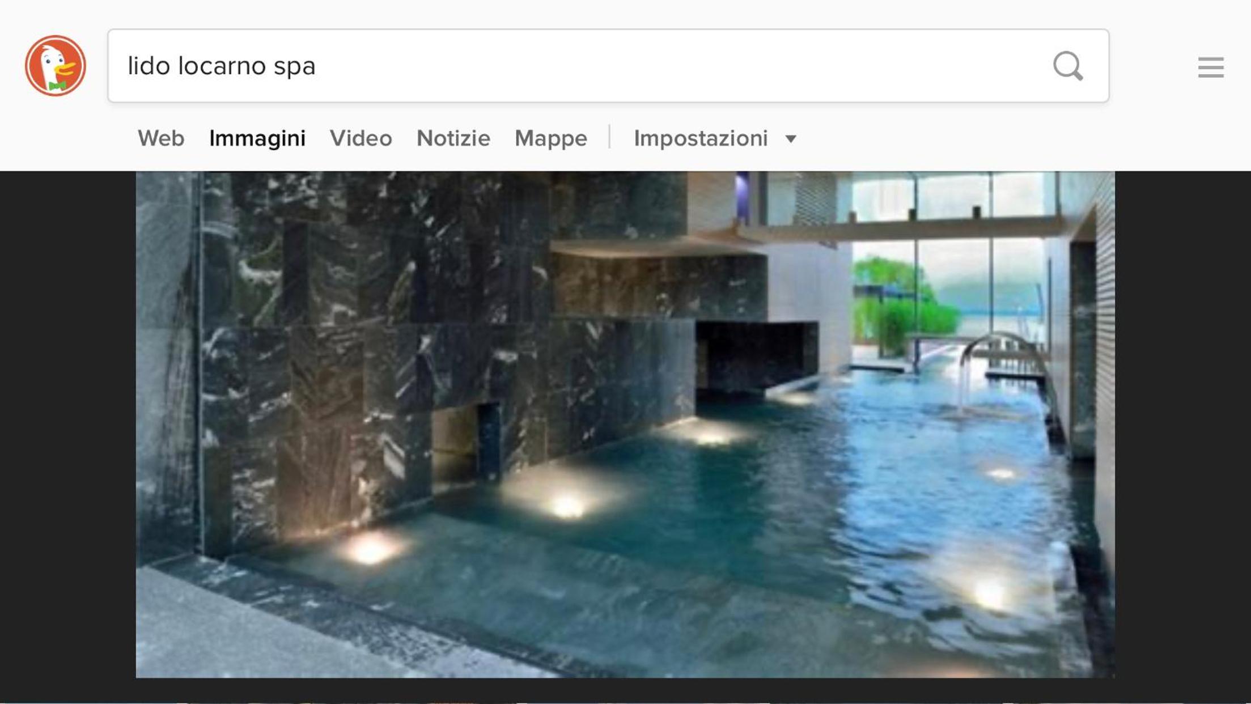Open the Notizie news tab
Image resolution: width=1251 pixels, height=704 pixels.
[453, 138]
